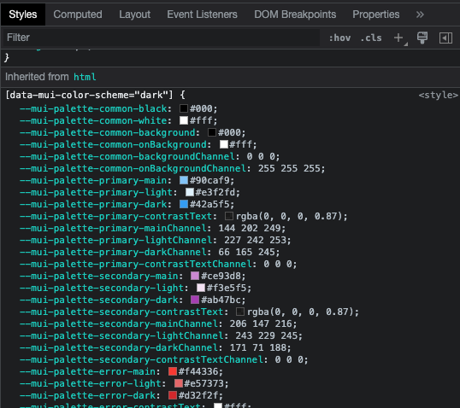Open swatch for --mui-palette-primary-dark #42a5f5
460x408 pixels.
click(184, 204)
